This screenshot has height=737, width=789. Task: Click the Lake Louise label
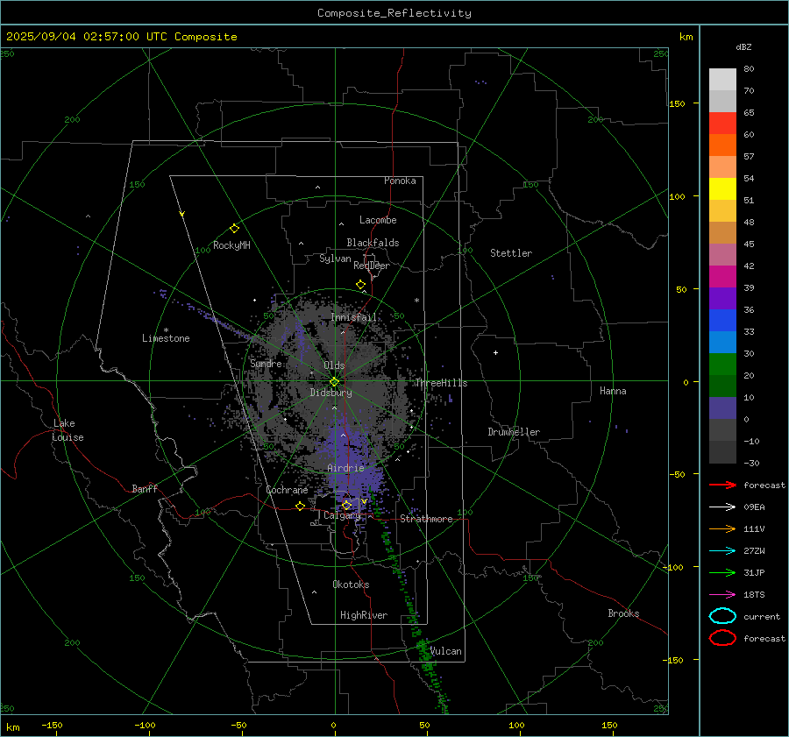click(68, 430)
